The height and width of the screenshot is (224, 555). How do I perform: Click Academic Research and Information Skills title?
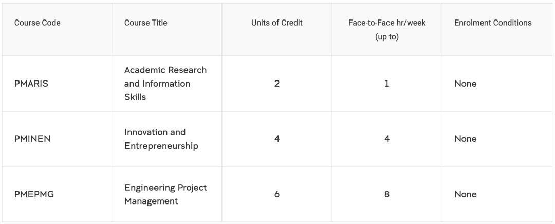(165, 83)
